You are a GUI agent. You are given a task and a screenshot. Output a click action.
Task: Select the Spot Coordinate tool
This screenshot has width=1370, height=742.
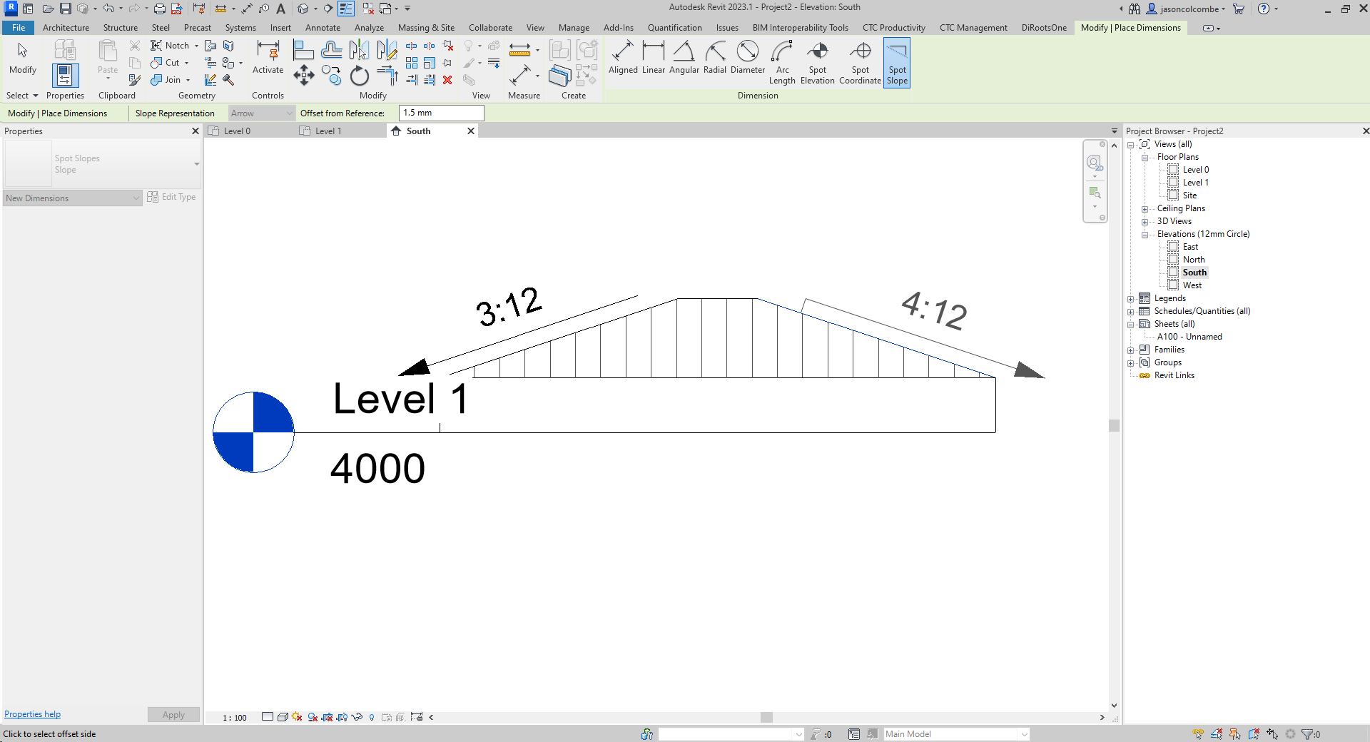pyautogui.click(x=860, y=63)
